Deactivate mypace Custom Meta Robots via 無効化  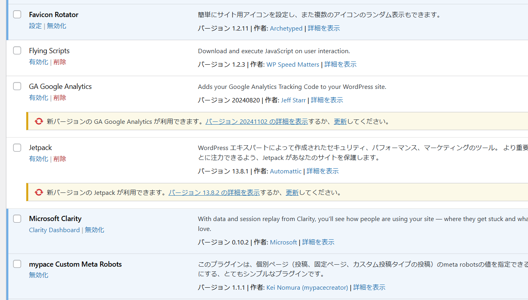[x=39, y=275]
